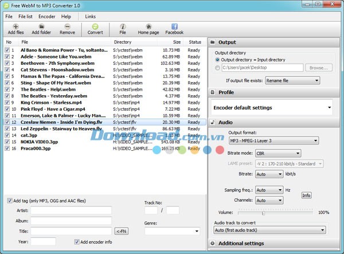Open the File list menu
This screenshot has width=344, height=254.
(25, 17)
